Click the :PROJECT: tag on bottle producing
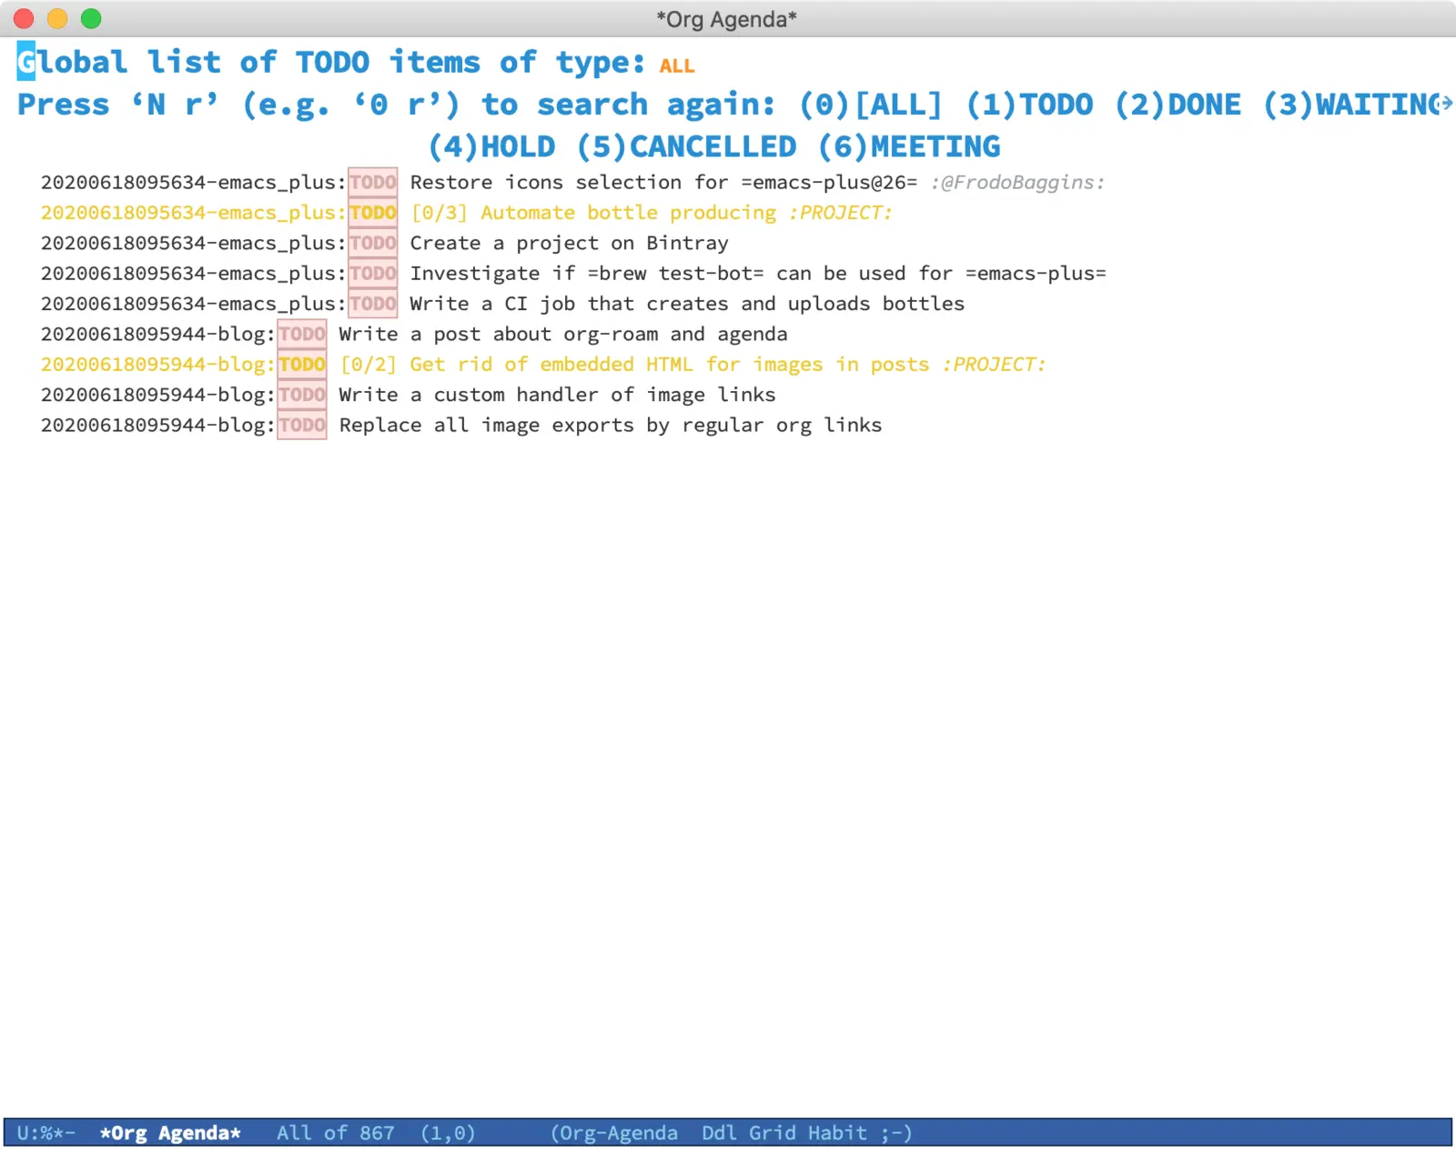Screen dimensions: 1456x1175 (x=840, y=213)
